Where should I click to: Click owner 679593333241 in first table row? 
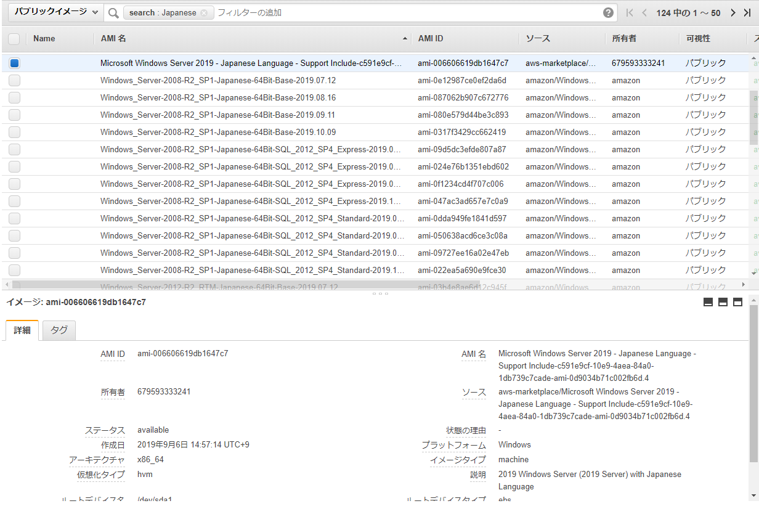pos(638,63)
